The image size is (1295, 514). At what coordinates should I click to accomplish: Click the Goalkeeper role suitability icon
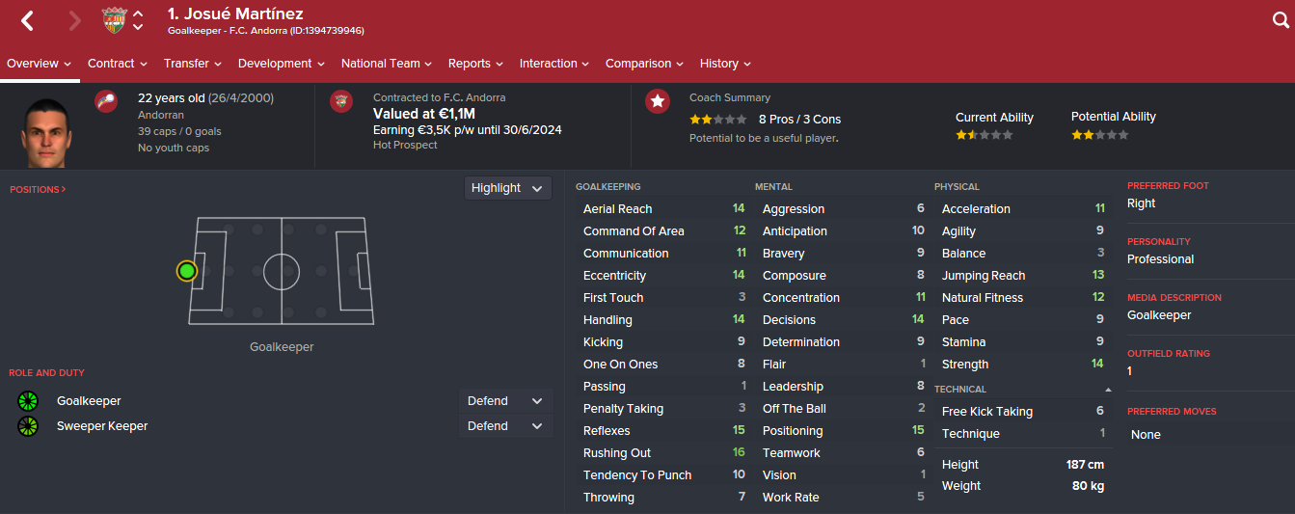tap(27, 401)
